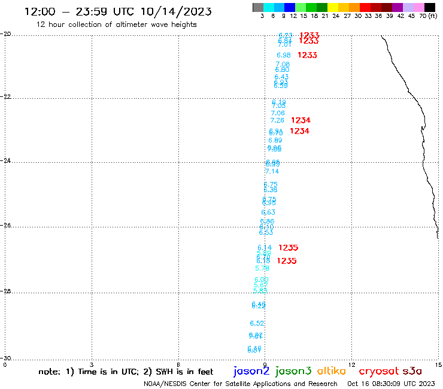443x389 pixels.
Task: Click the '70 (ft)' color scale unit label
Action: tap(428, 16)
